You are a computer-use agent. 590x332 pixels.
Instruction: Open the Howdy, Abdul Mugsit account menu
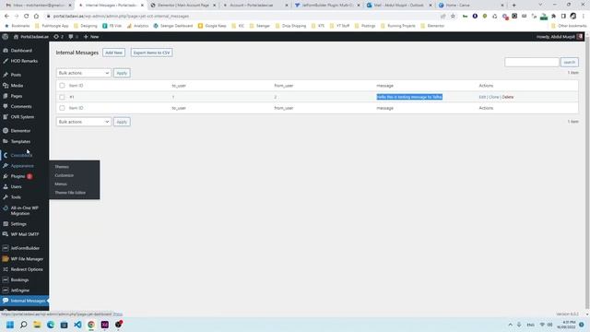point(560,37)
